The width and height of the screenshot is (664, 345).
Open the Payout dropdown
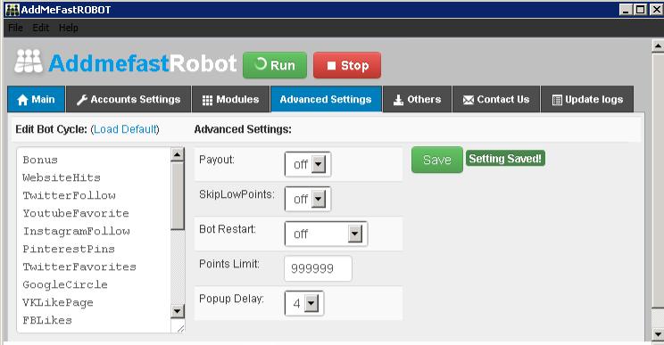(308, 164)
